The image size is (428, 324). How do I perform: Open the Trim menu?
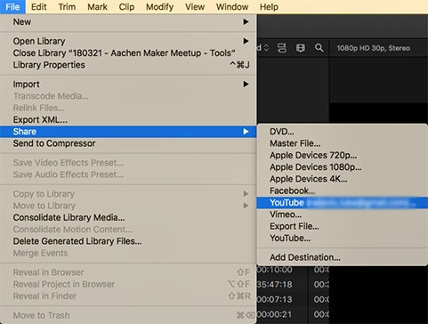[67, 7]
